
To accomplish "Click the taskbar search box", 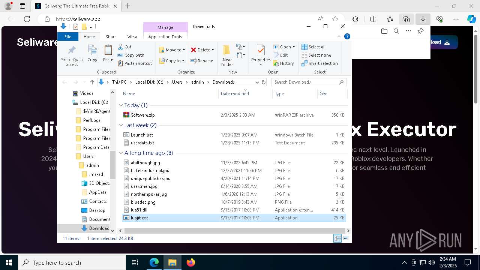I will coord(72,262).
